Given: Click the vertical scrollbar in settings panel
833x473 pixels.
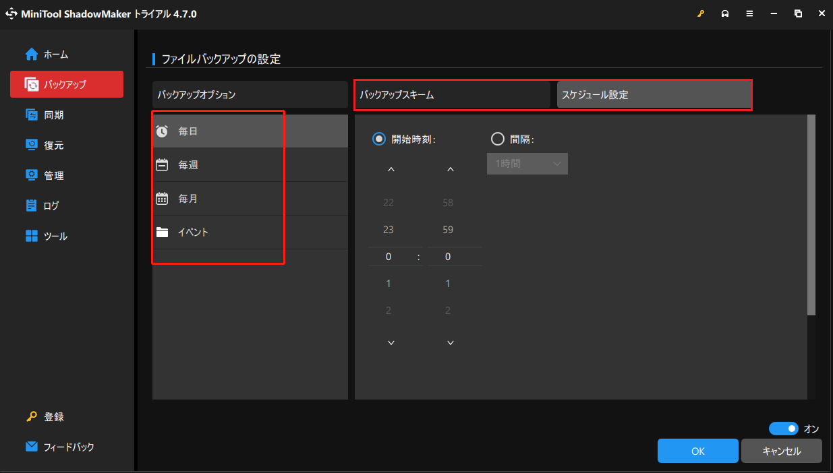Looking at the screenshot, I should 811,214.
